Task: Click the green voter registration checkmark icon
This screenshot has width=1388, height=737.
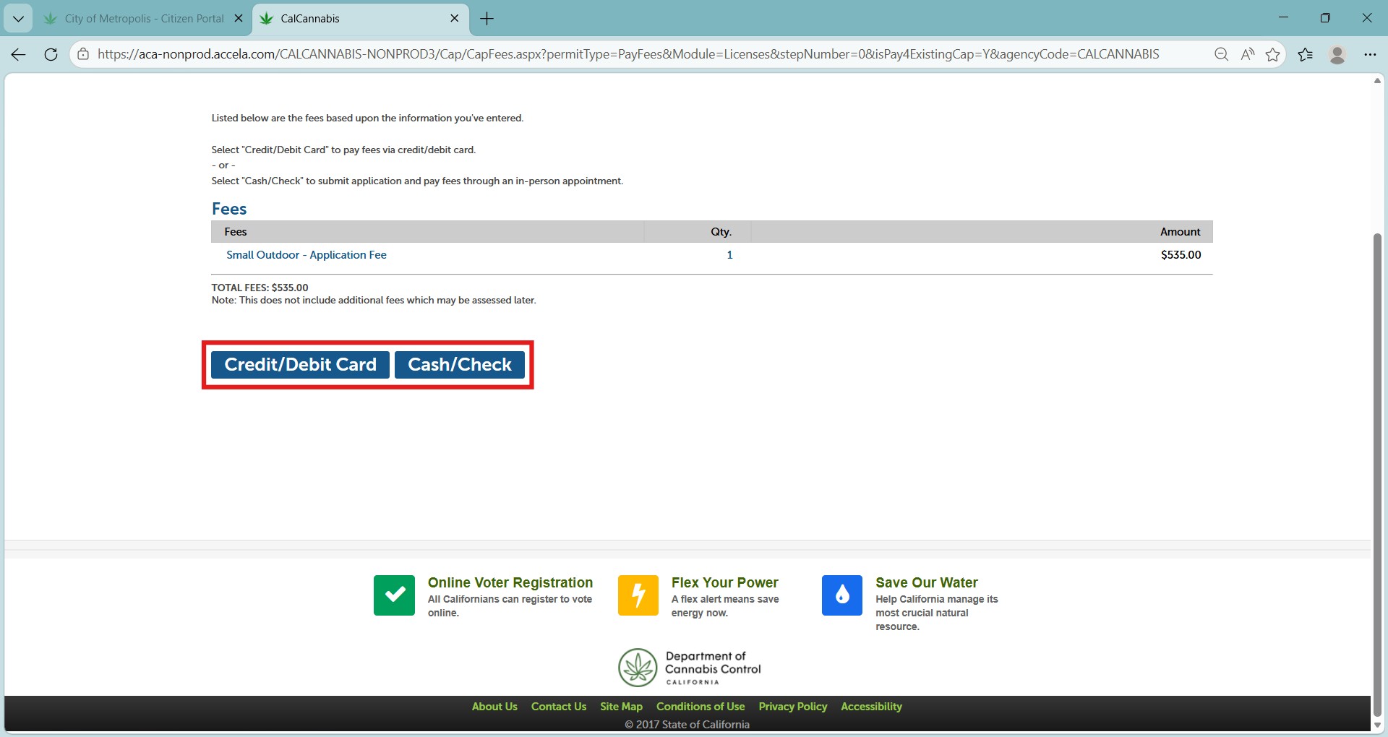Action: (x=394, y=595)
